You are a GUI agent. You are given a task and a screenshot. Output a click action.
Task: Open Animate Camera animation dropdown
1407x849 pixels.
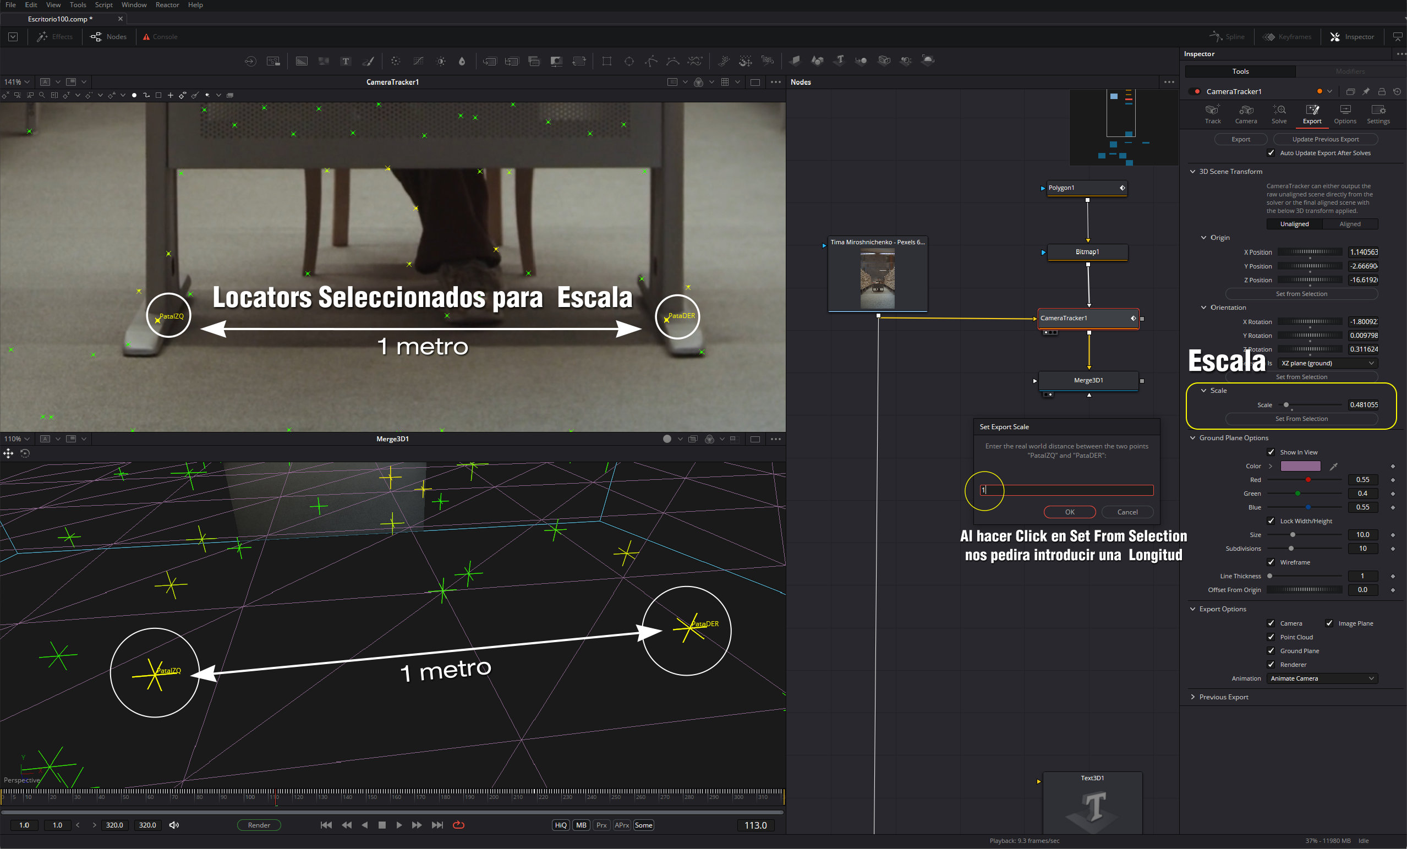click(1322, 678)
